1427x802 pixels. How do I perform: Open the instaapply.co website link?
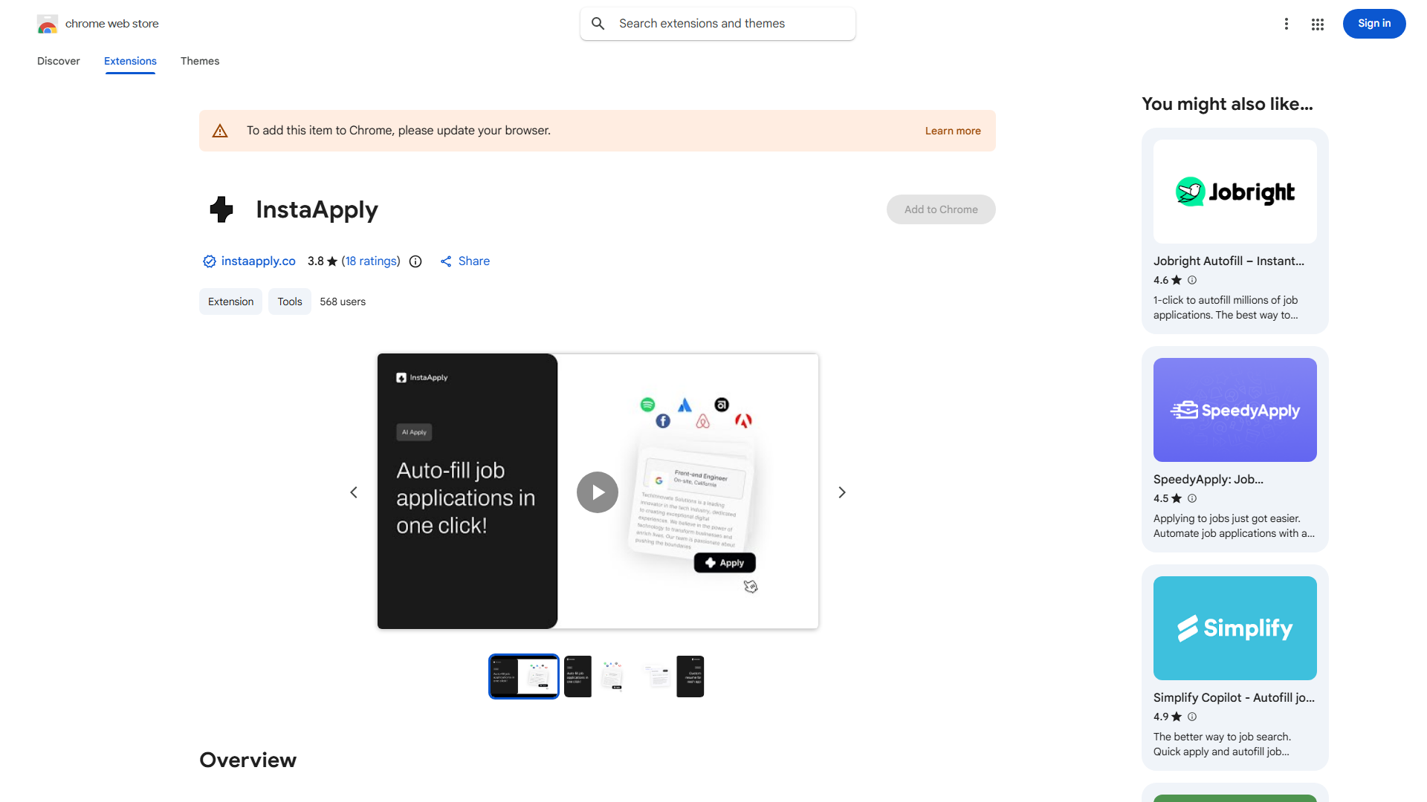(258, 261)
